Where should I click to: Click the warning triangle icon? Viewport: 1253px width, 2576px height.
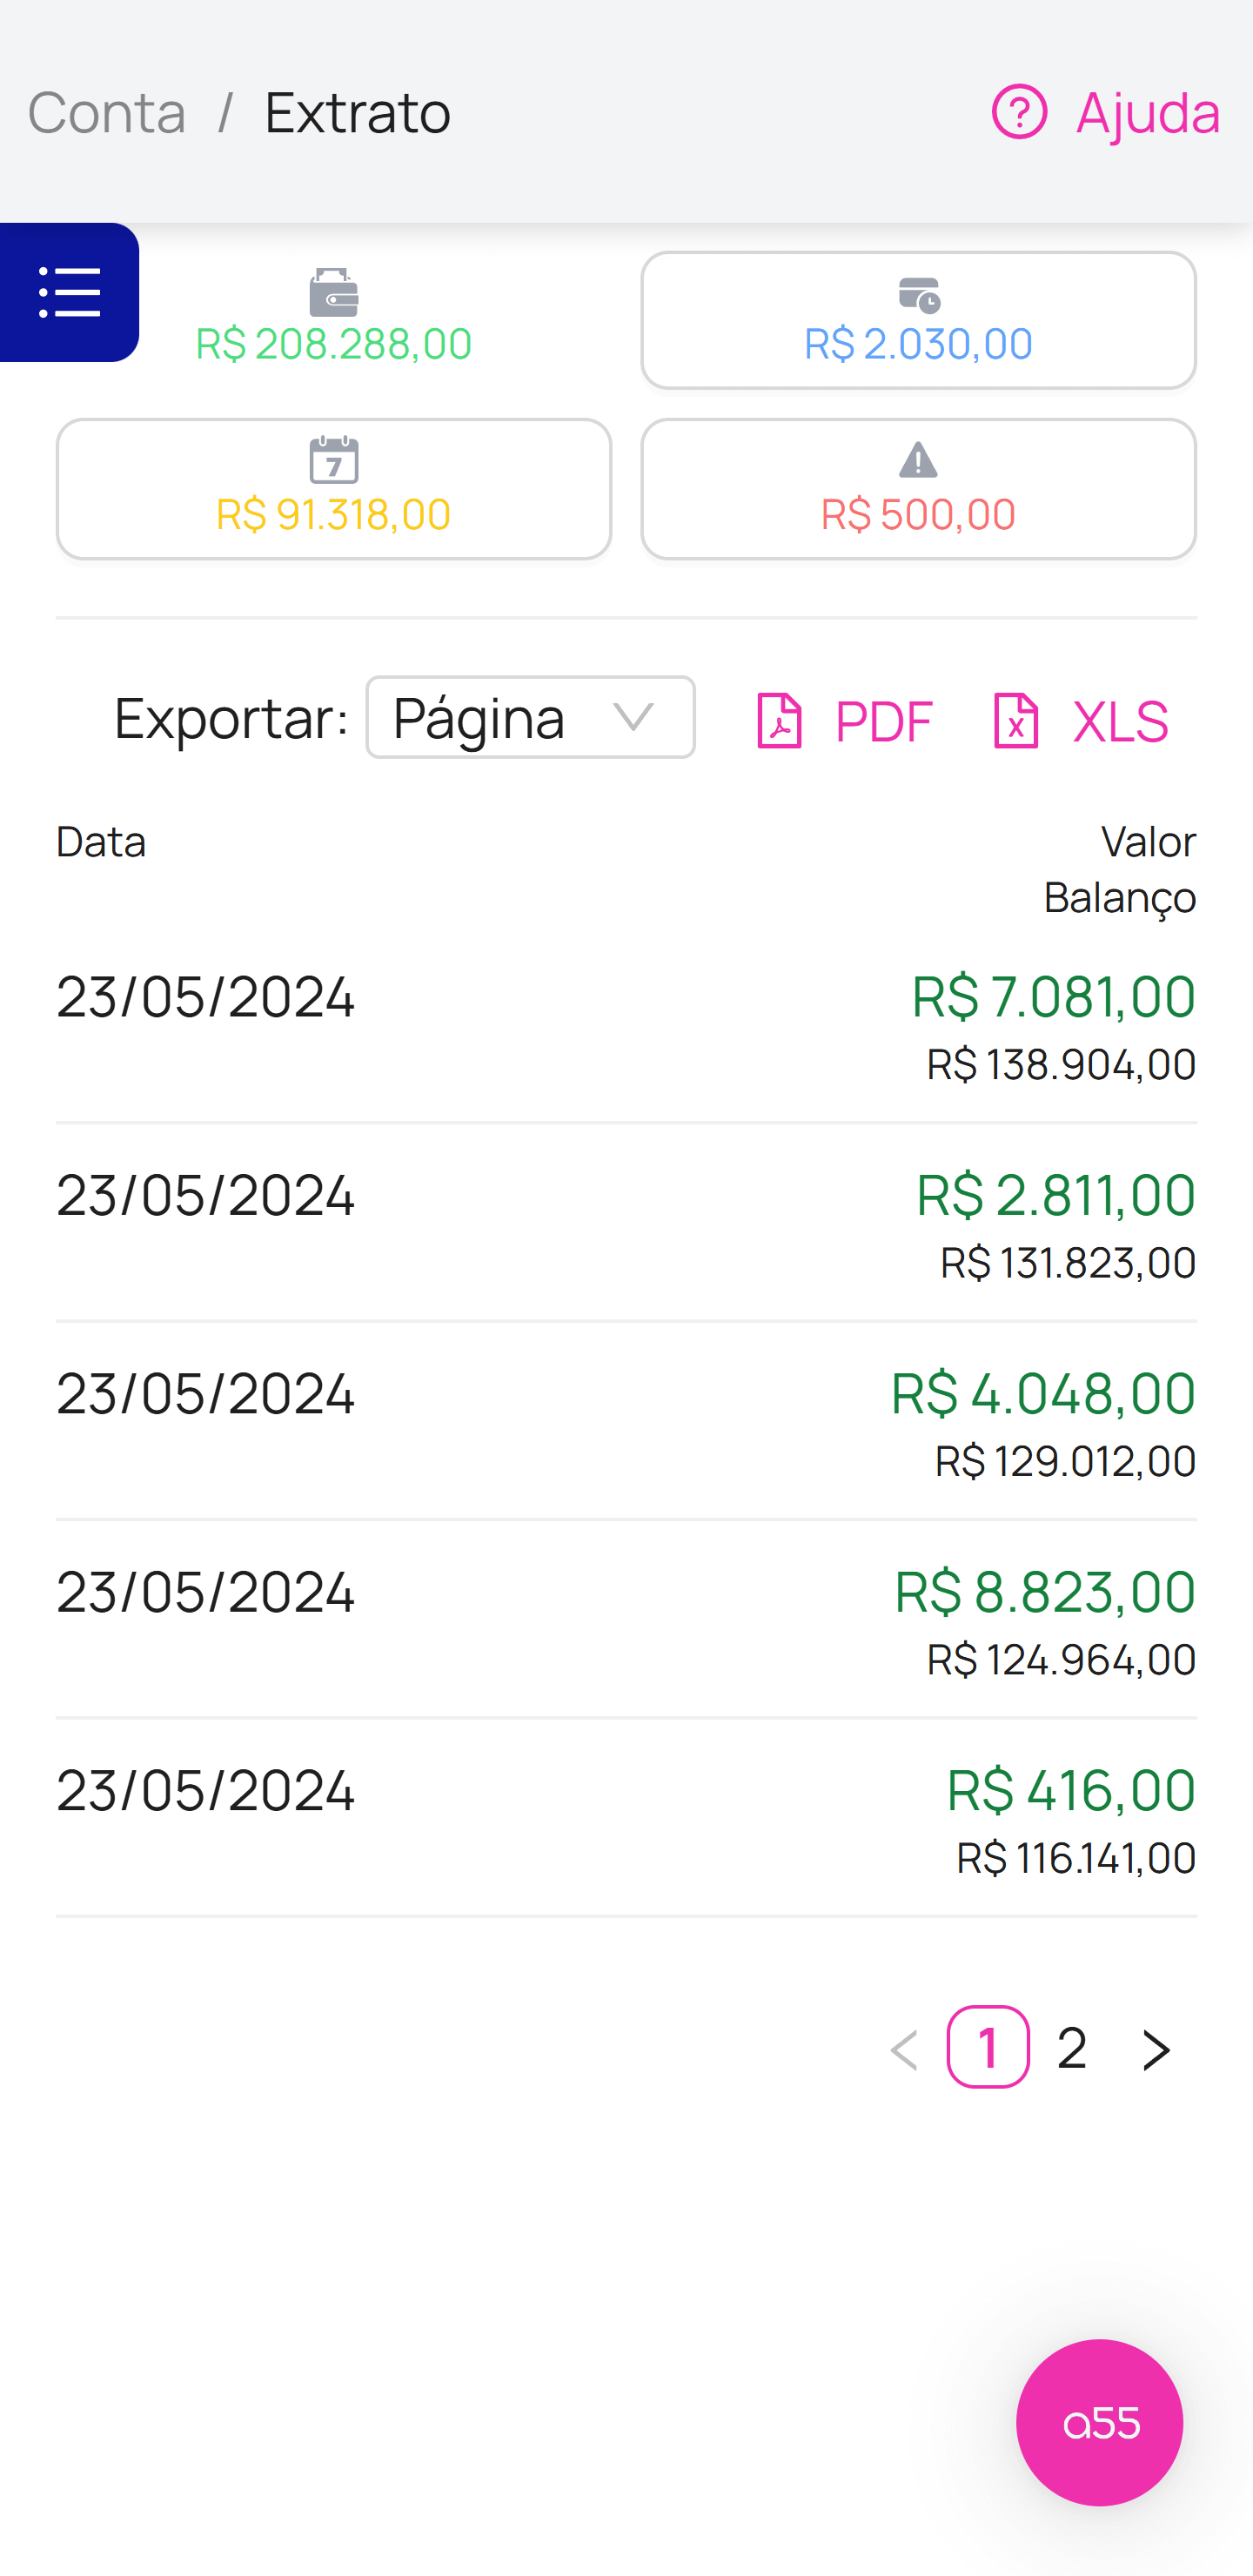(917, 461)
